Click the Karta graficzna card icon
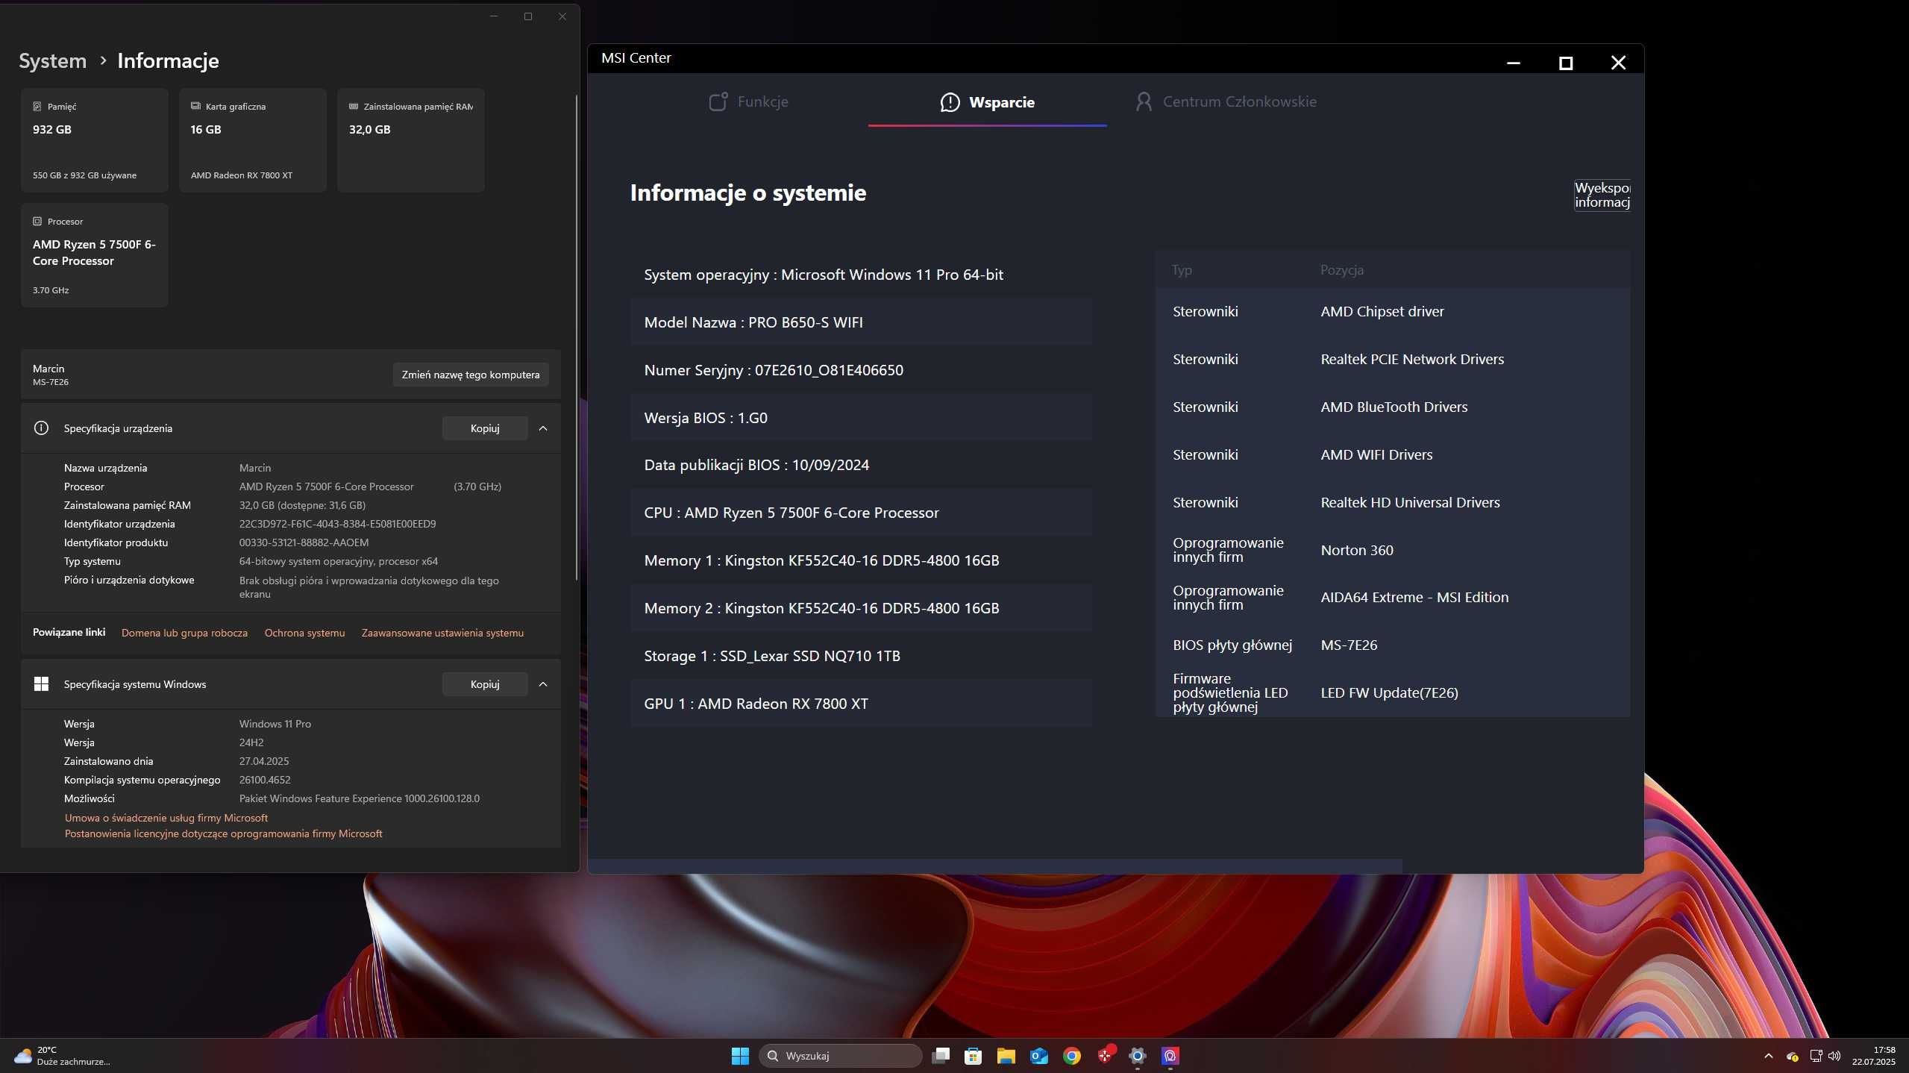 [195, 107]
